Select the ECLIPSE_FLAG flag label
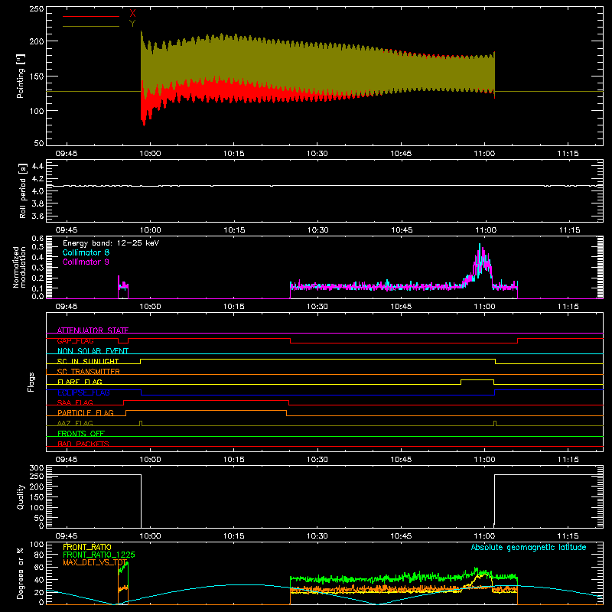Image resolution: width=612 pixels, height=612 pixels. 83,392
